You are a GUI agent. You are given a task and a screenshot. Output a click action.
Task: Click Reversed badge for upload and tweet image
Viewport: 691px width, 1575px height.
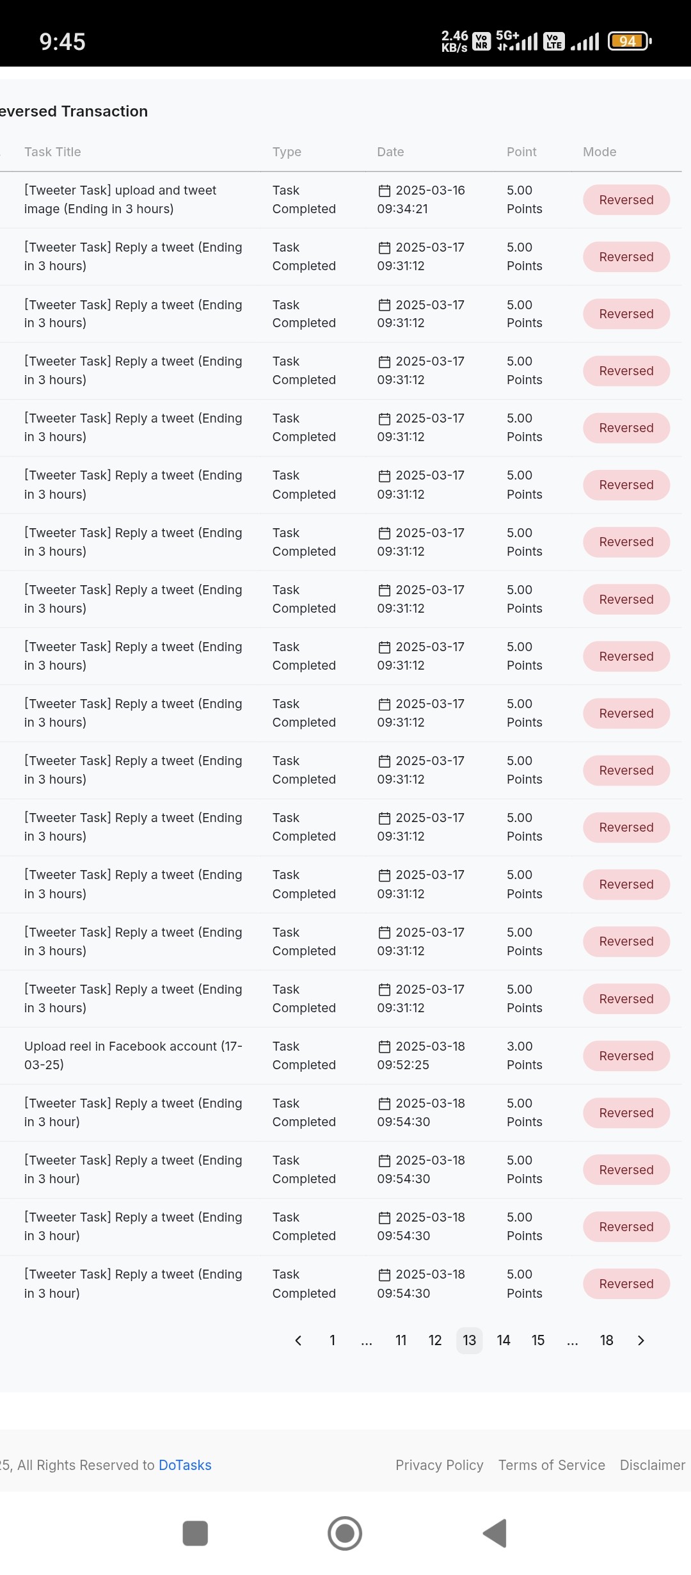click(x=626, y=200)
